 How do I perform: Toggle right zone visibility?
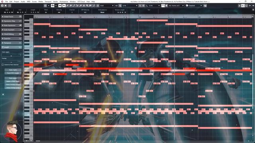(x=250, y=6)
